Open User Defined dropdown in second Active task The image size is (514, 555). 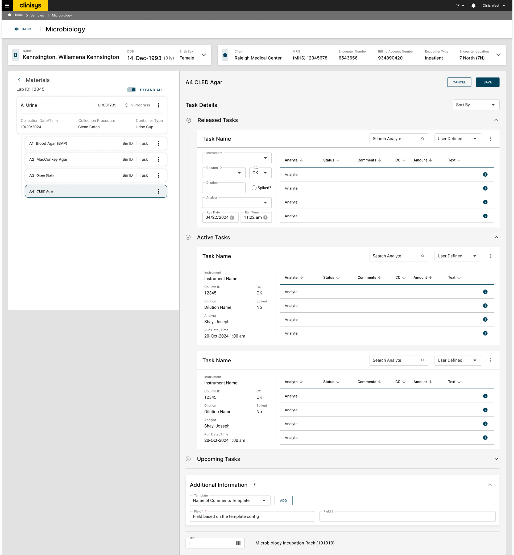(x=458, y=360)
